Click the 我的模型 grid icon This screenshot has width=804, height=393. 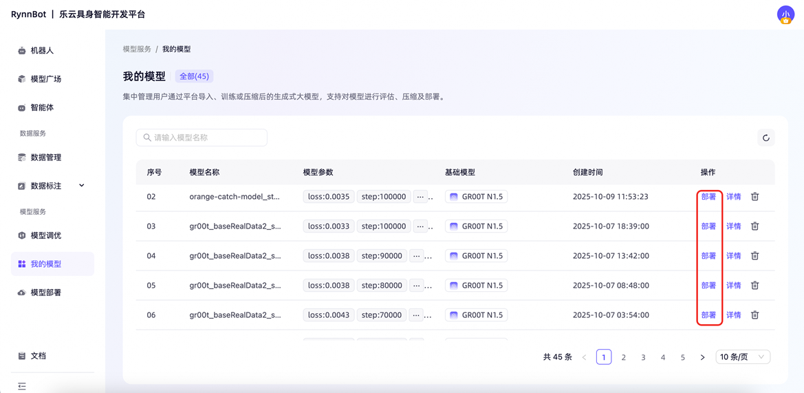point(21,264)
